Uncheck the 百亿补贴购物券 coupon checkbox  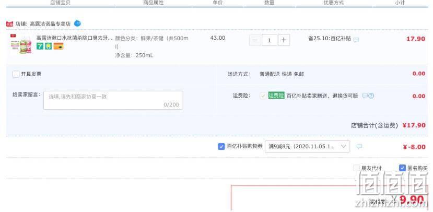click(221, 146)
